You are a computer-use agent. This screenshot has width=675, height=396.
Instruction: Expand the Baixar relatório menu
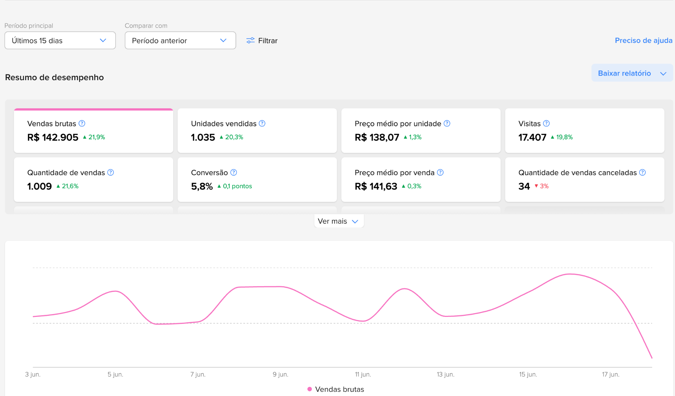(x=632, y=73)
